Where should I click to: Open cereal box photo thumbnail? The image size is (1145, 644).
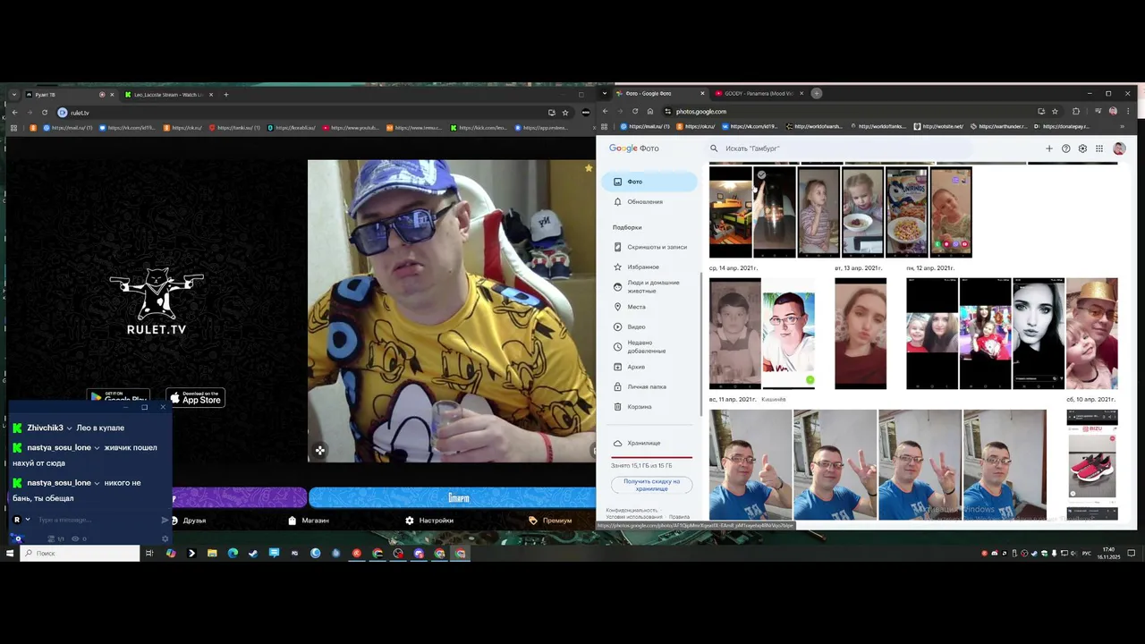[x=906, y=212]
